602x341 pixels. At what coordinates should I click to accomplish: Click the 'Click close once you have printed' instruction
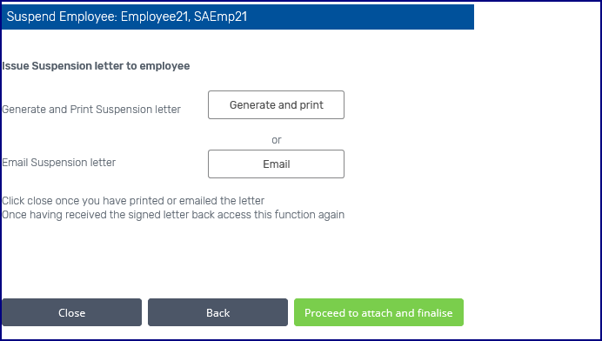click(133, 201)
